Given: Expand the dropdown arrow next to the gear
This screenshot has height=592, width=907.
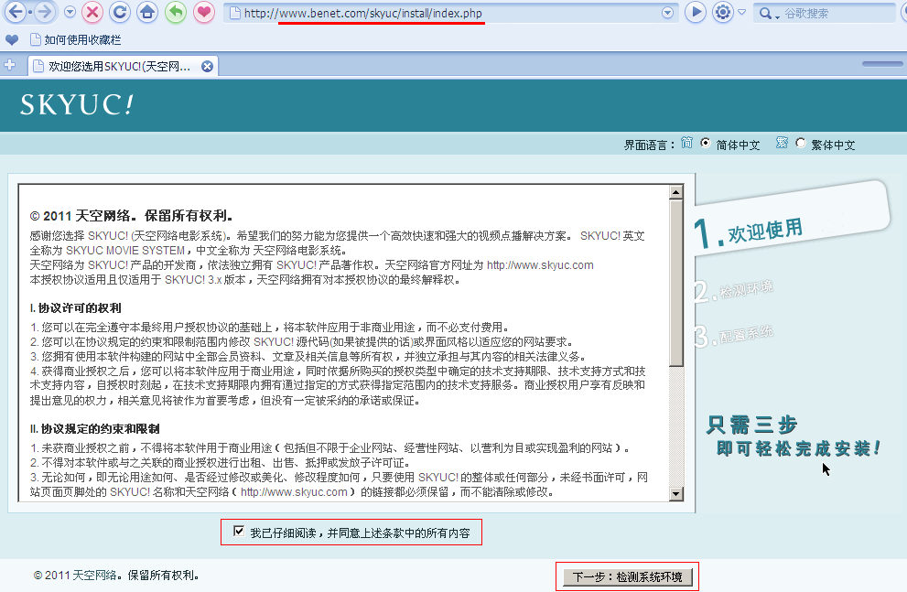Looking at the screenshot, I should 741,12.
